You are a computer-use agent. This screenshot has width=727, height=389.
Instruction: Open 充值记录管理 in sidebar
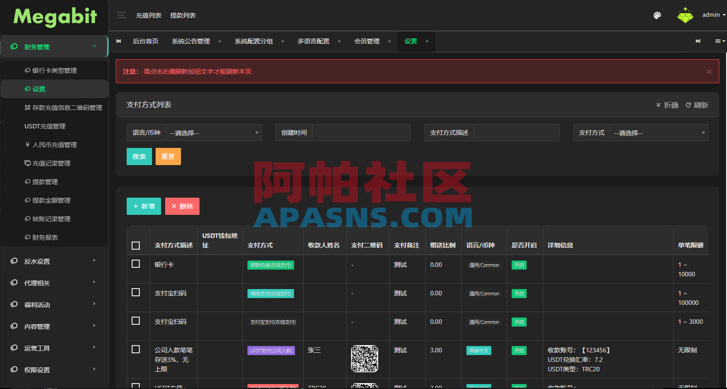point(48,163)
